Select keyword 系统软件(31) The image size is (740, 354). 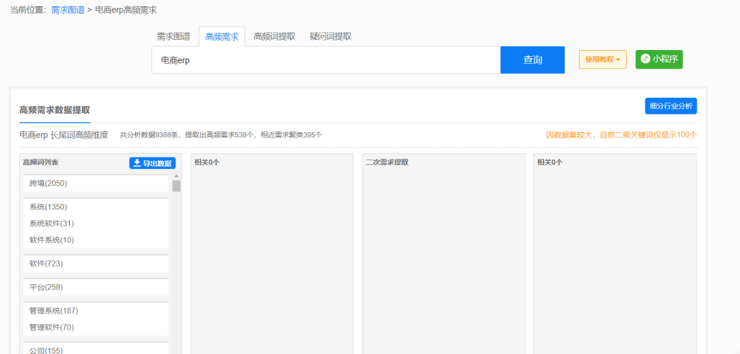[96, 223]
